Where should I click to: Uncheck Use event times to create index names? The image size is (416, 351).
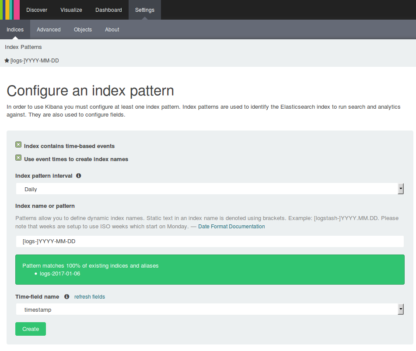(x=18, y=158)
